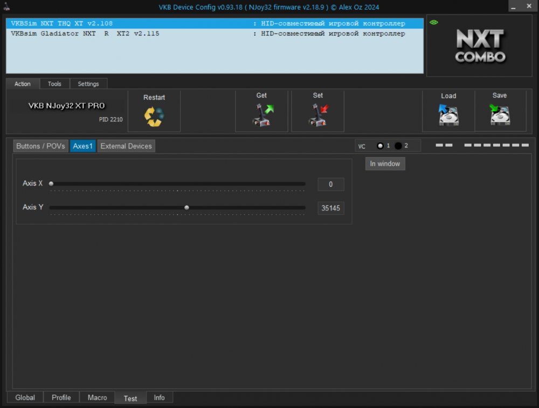Click the Axis X value field
This screenshot has width=539, height=408.
(x=330, y=185)
